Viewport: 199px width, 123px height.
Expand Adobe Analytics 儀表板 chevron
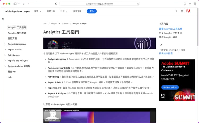5,66
